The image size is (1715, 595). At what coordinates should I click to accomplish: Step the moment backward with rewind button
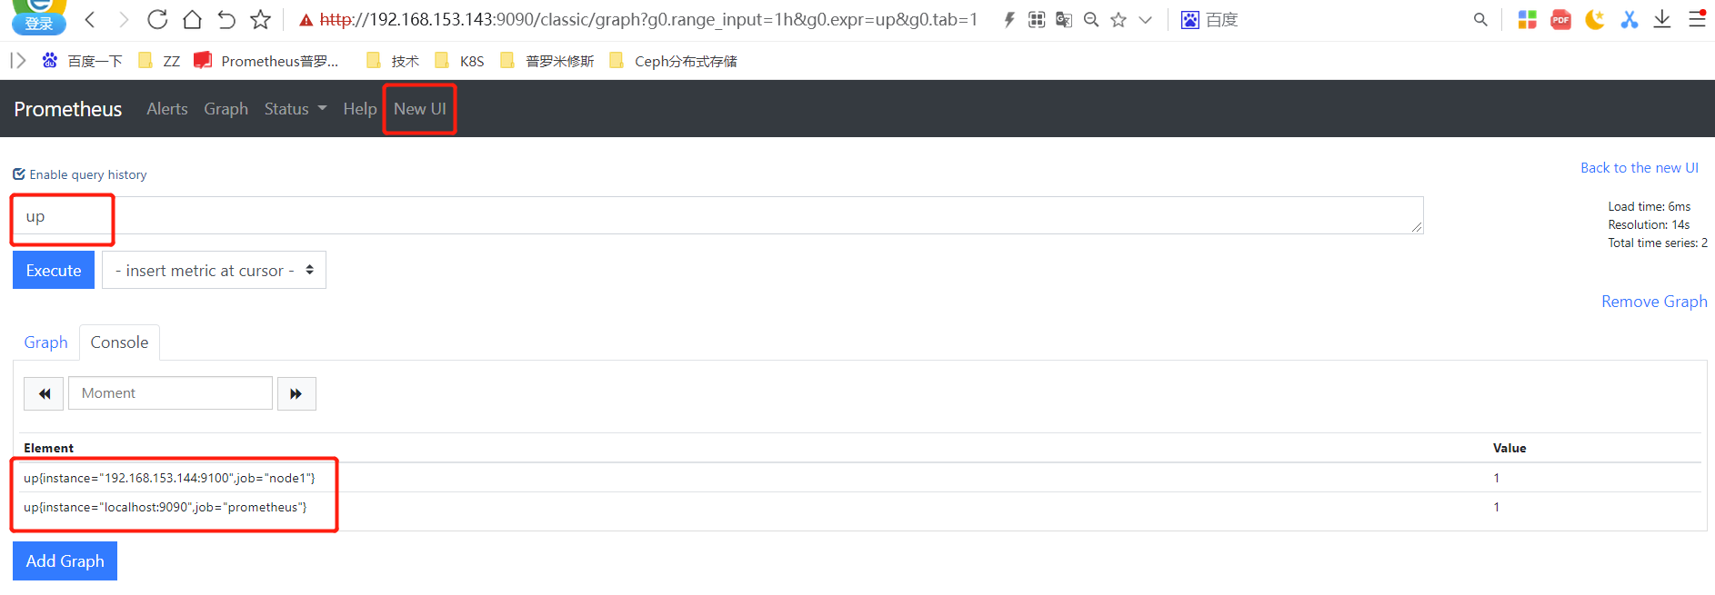coord(44,393)
